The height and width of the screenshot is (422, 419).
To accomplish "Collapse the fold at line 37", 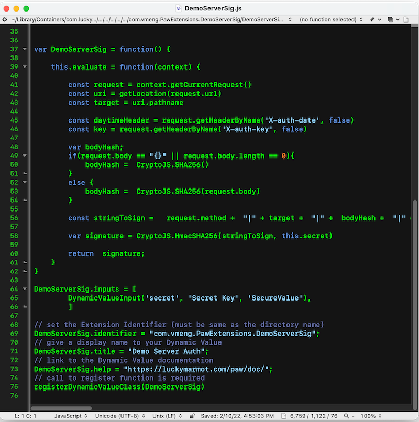I will pos(25,49).
